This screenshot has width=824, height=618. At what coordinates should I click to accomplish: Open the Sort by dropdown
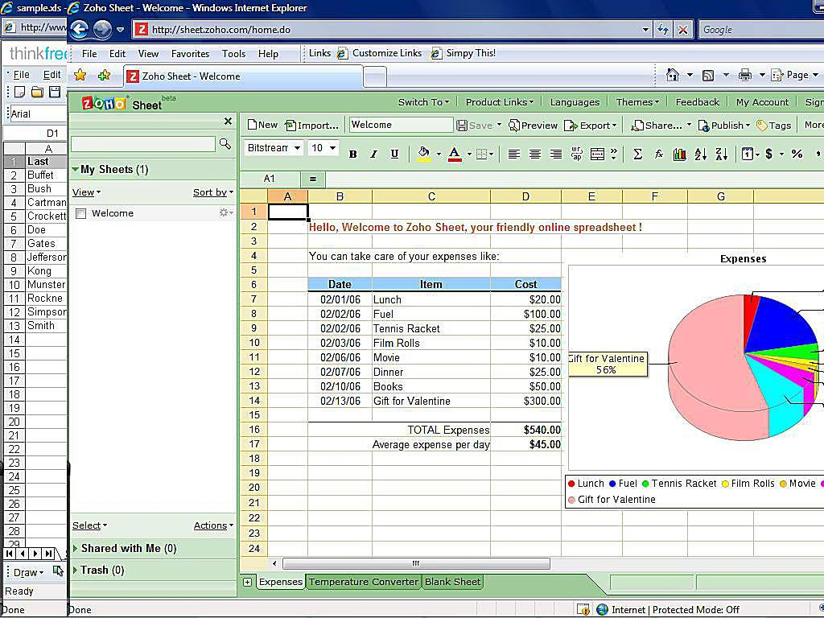[212, 192]
